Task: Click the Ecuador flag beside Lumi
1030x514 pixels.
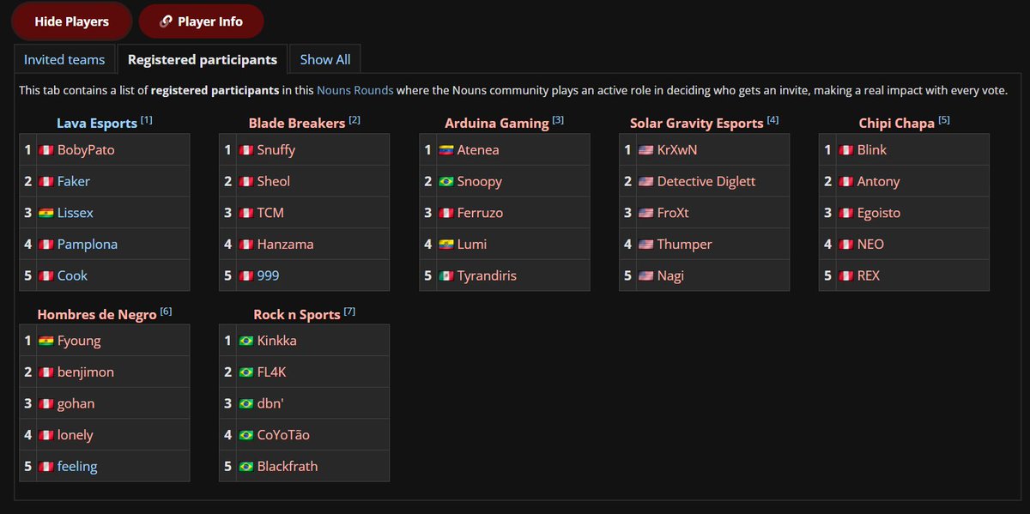Action: [x=446, y=245]
